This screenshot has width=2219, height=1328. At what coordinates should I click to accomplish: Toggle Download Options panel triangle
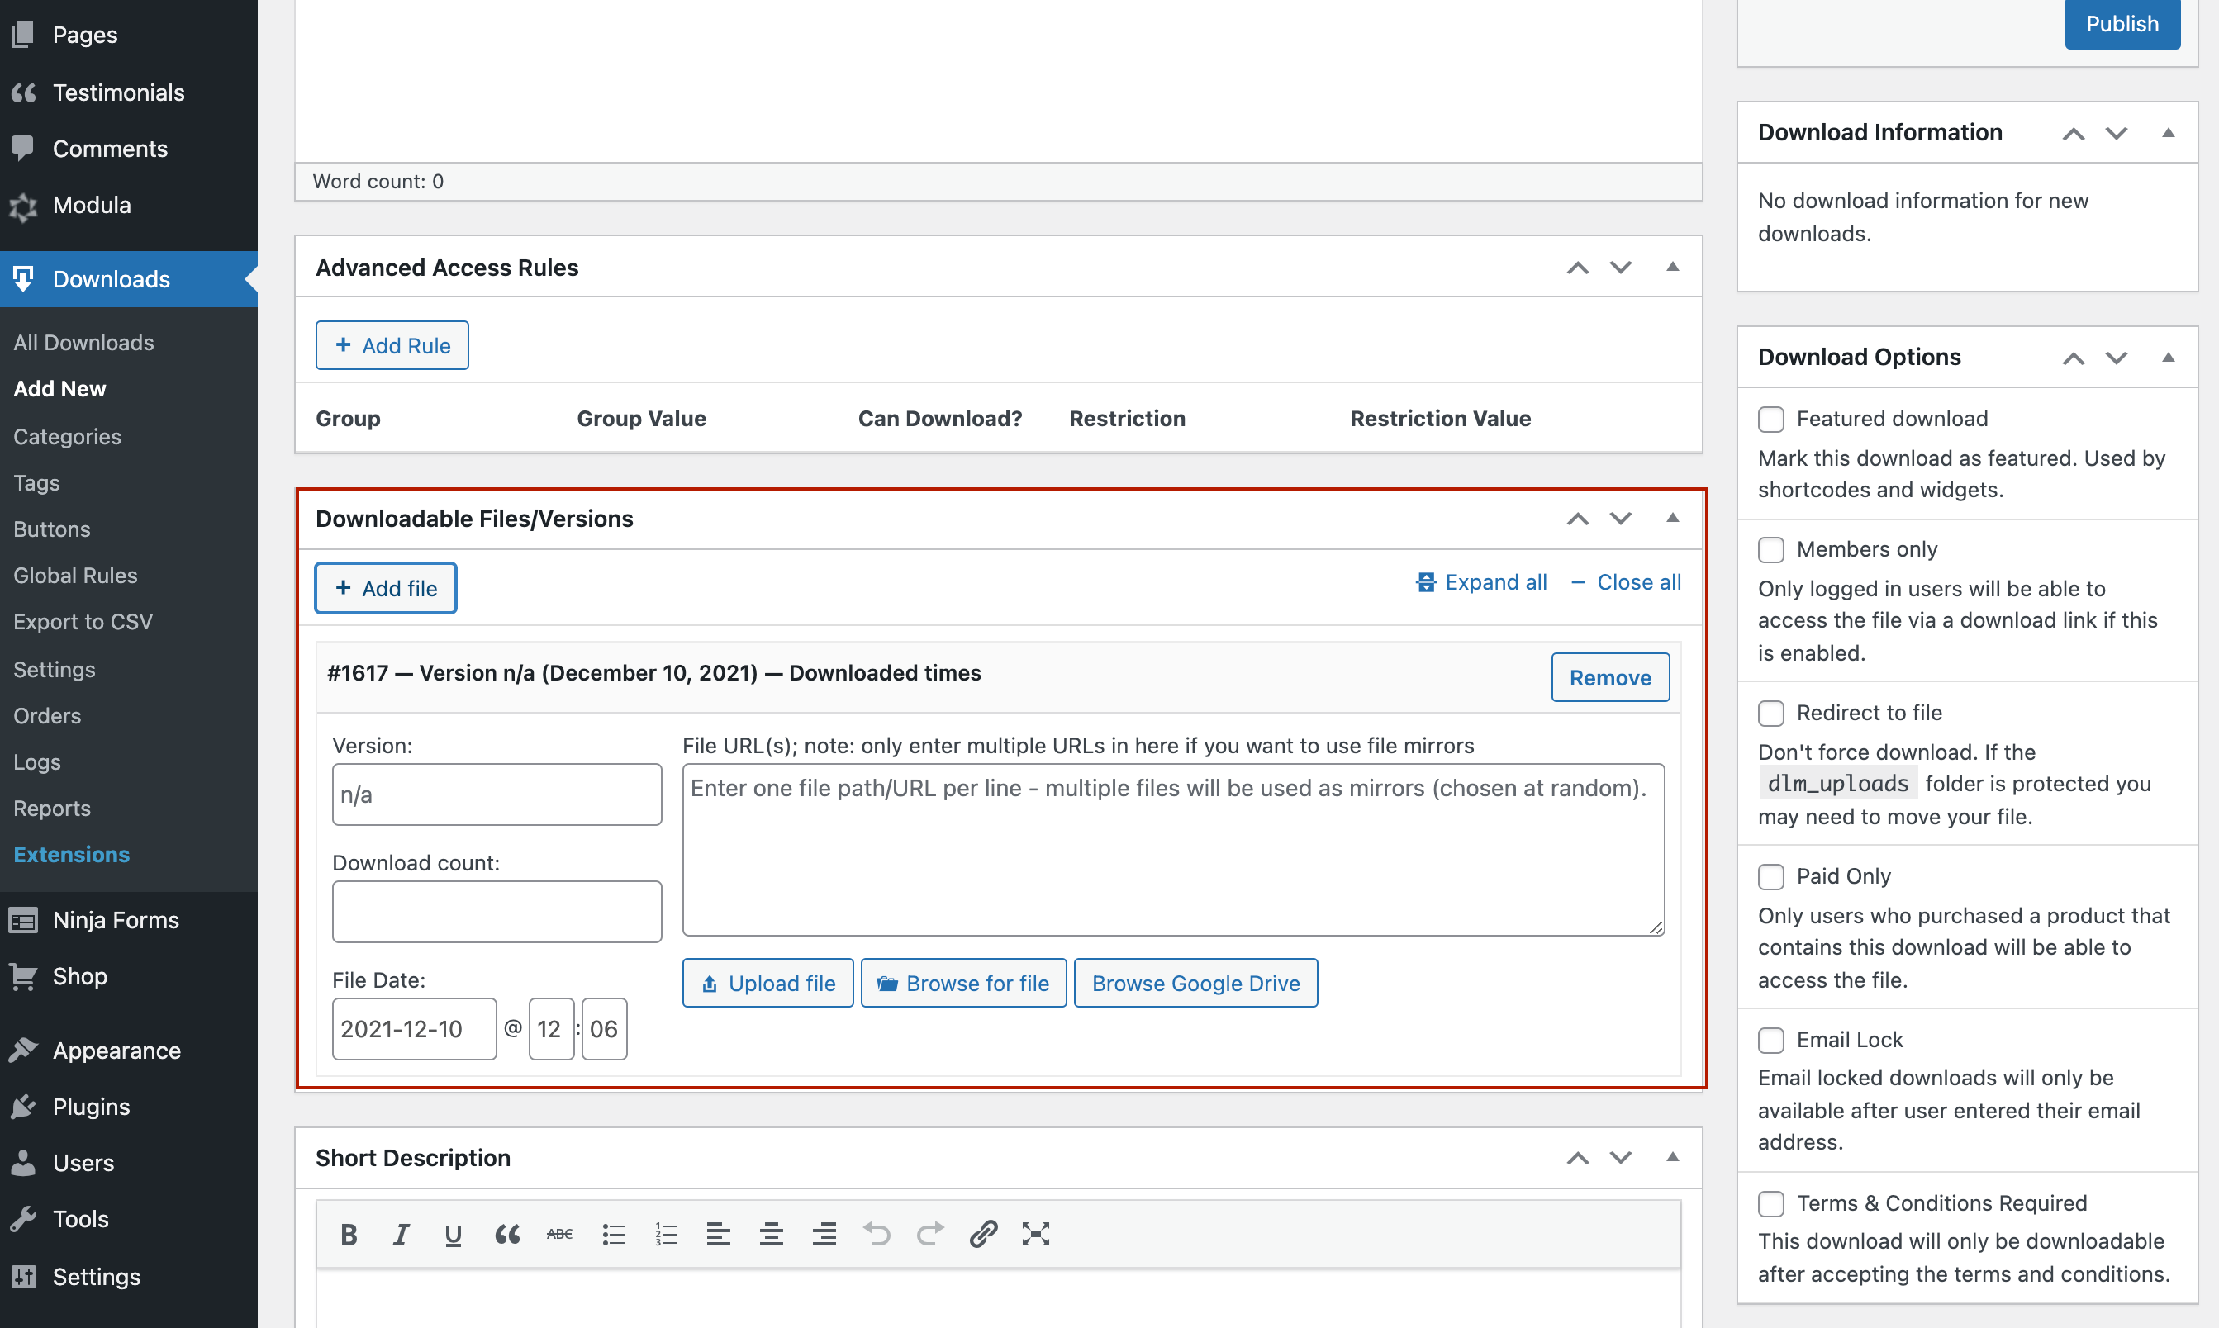pos(2167,357)
